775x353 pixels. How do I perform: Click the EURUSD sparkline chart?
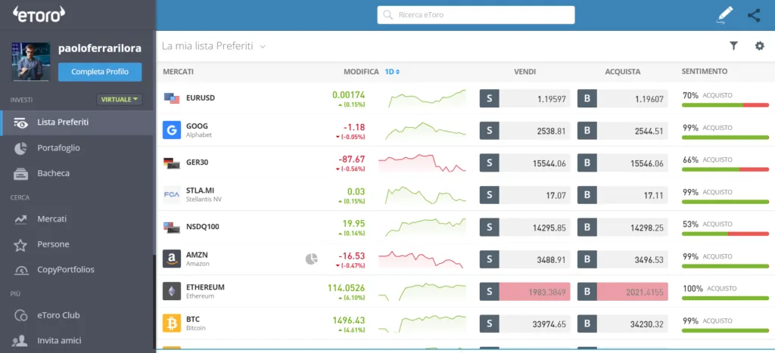click(x=427, y=98)
